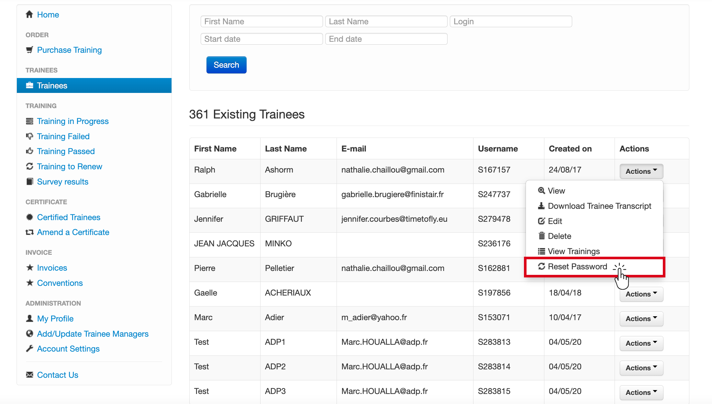
Task: Go to Purchase Training link
Action: (x=69, y=50)
